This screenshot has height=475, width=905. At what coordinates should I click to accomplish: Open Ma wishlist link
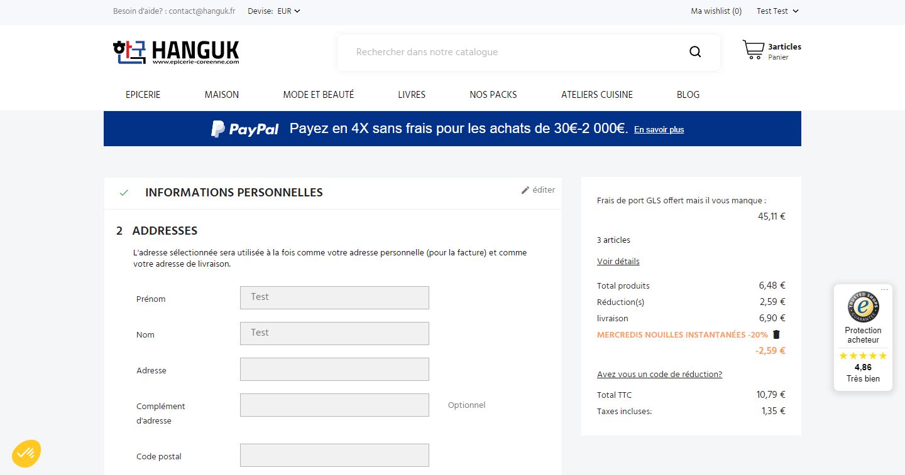(716, 11)
